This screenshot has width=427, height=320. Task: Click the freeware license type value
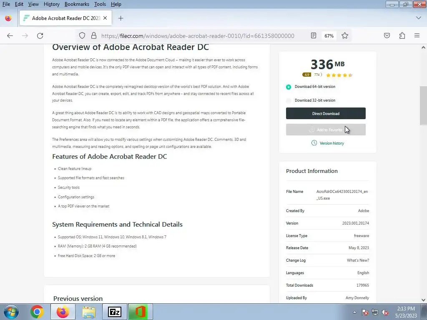(x=362, y=236)
